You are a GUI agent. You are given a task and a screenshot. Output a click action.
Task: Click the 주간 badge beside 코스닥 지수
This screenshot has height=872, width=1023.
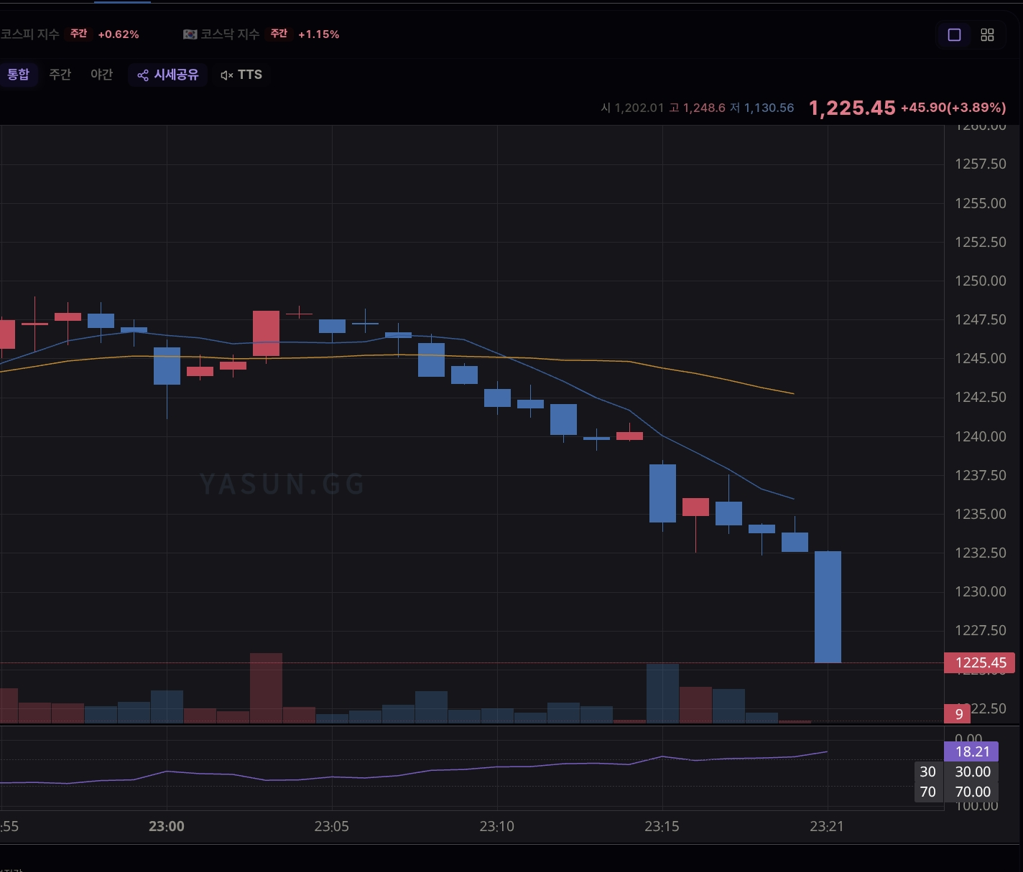[279, 34]
